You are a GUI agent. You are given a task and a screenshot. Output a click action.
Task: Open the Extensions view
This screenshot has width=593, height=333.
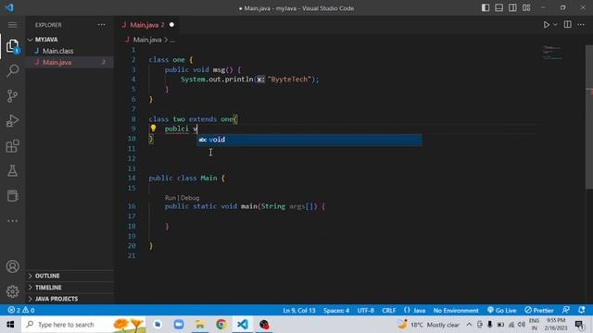(x=12, y=146)
